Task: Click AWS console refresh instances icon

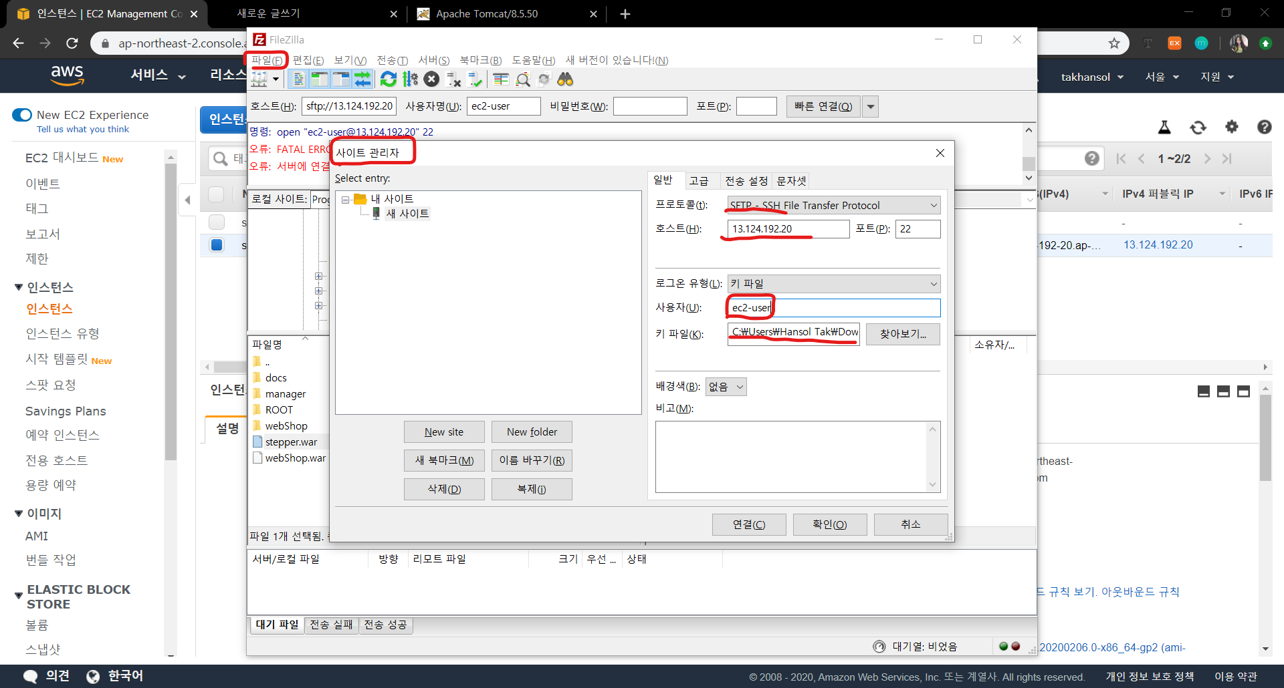Action: click(1198, 127)
